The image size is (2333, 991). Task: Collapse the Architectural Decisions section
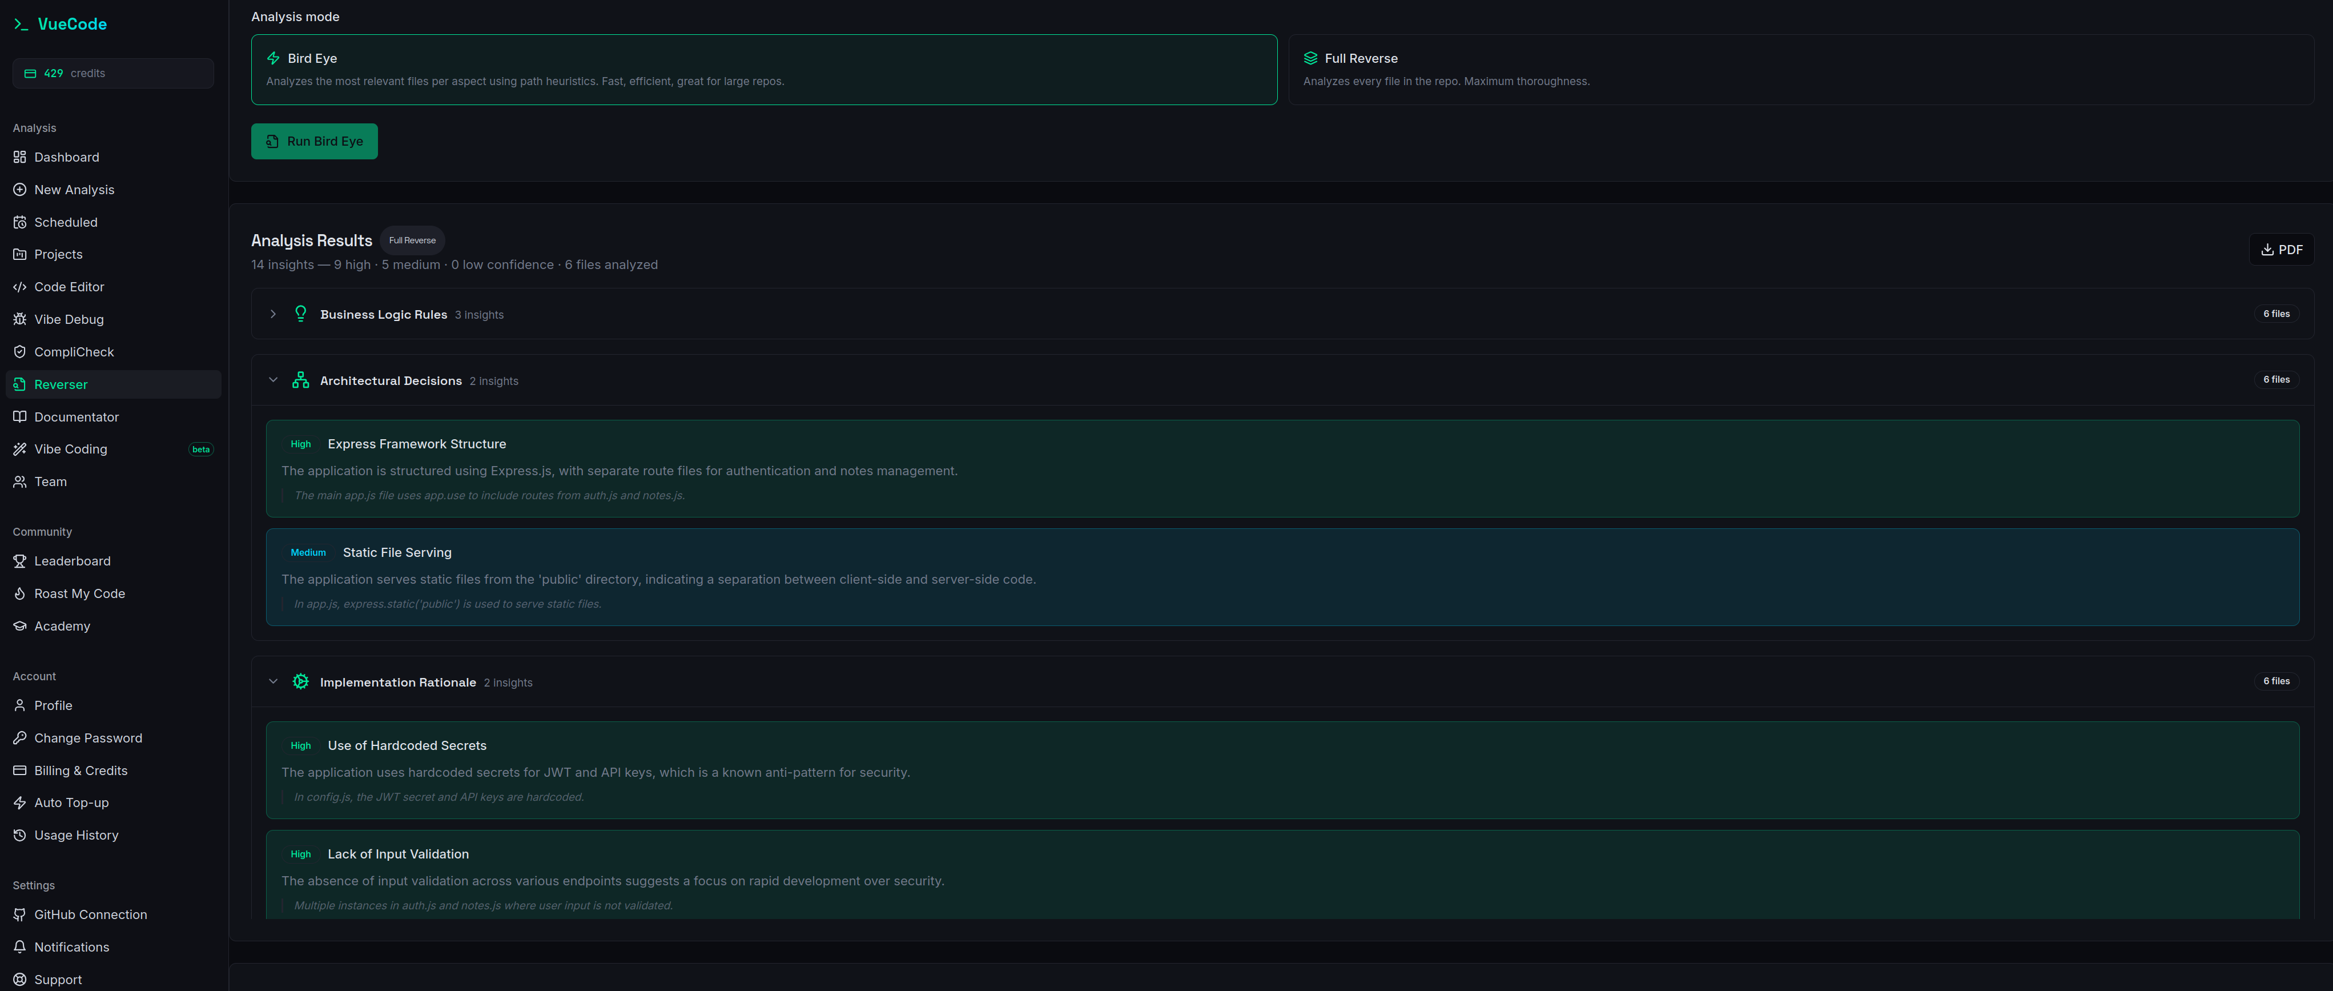click(x=273, y=380)
